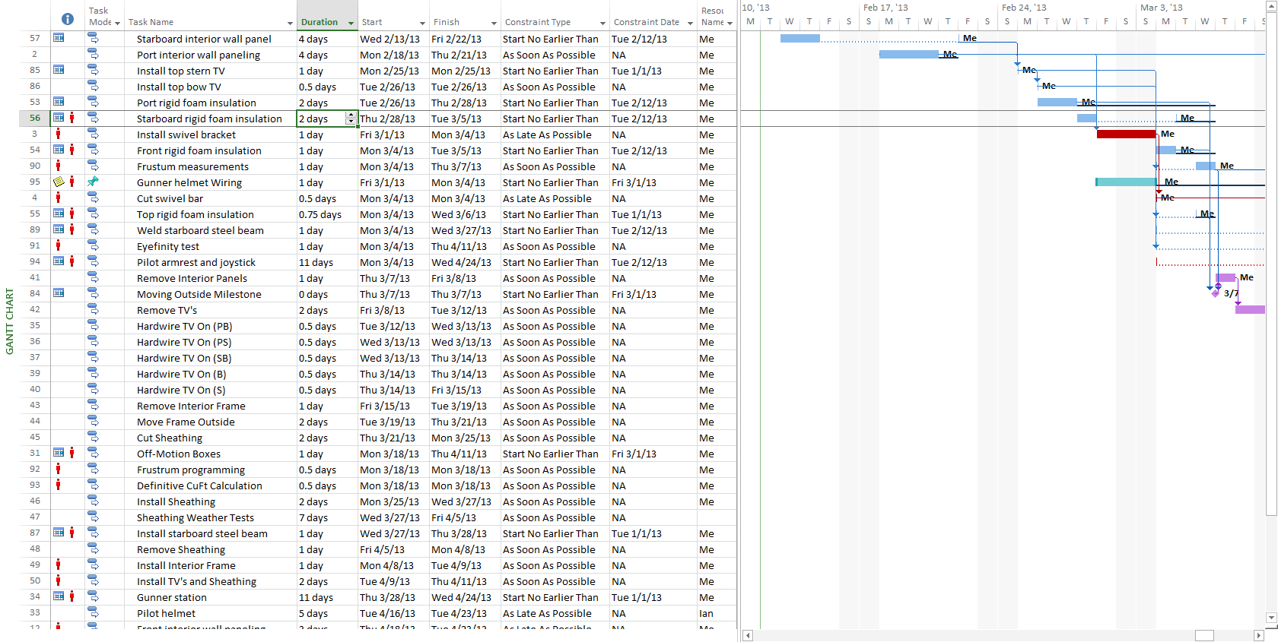Click the Indicators column info icon header
This screenshot has height=642, width=1278.
(68, 19)
